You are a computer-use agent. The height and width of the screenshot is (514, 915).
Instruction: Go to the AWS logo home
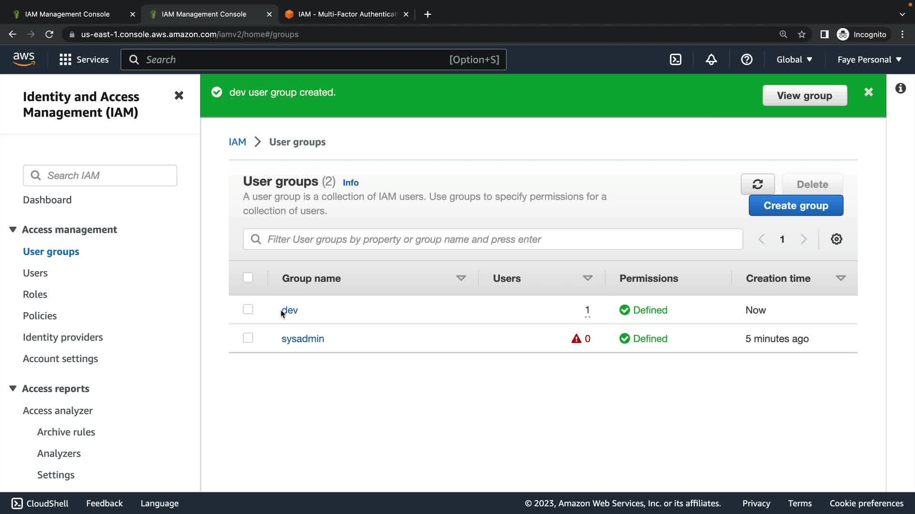[x=24, y=59]
